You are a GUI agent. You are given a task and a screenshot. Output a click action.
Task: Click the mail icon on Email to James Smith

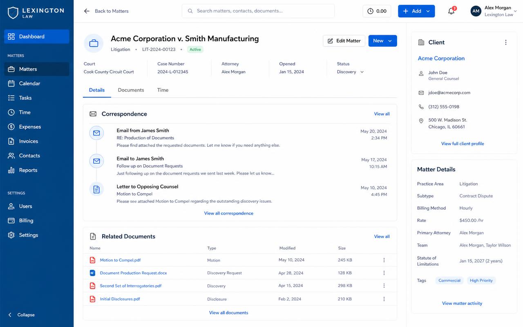point(96,161)
